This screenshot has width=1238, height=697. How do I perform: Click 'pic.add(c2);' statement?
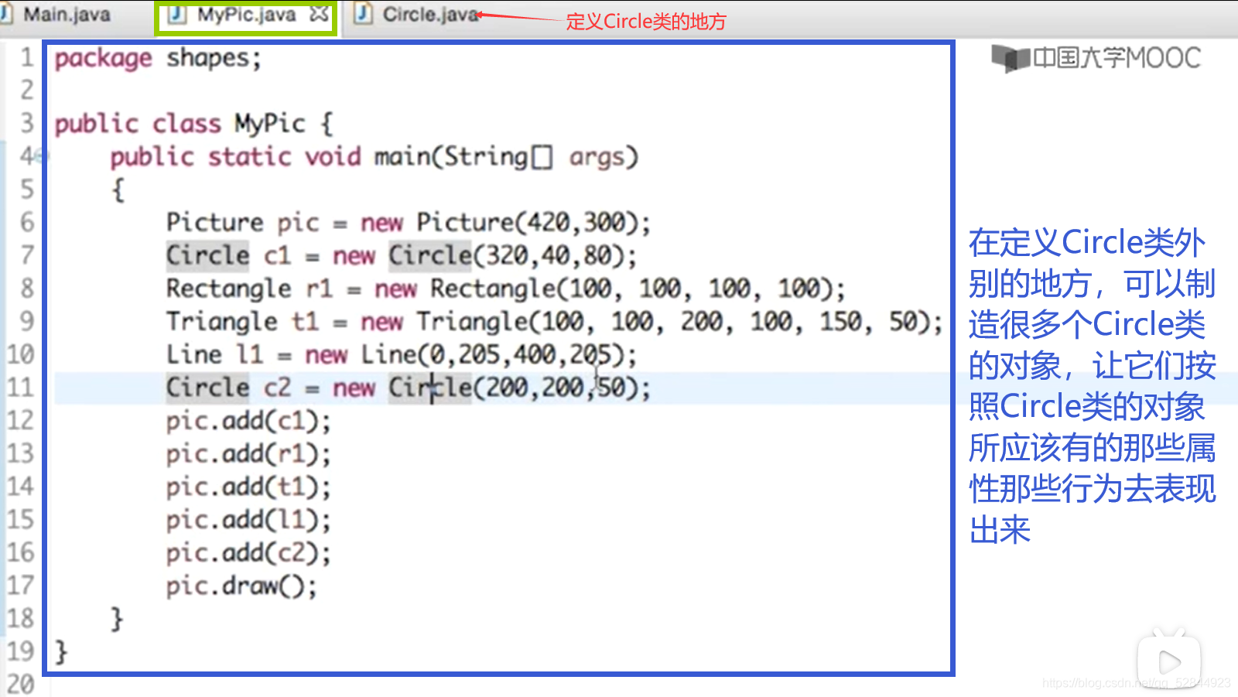[248, 553]
